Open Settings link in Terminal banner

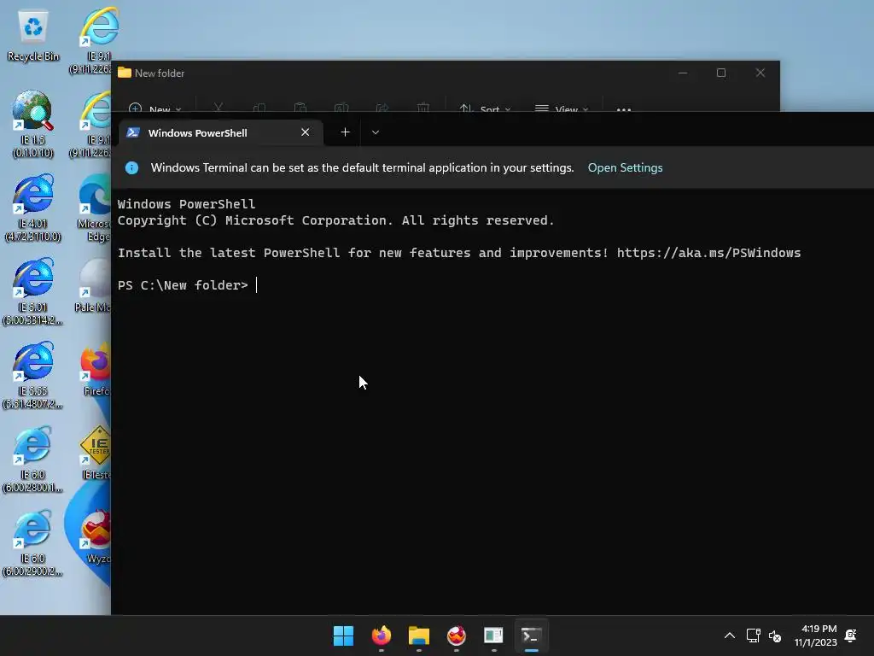coord(625,168)
